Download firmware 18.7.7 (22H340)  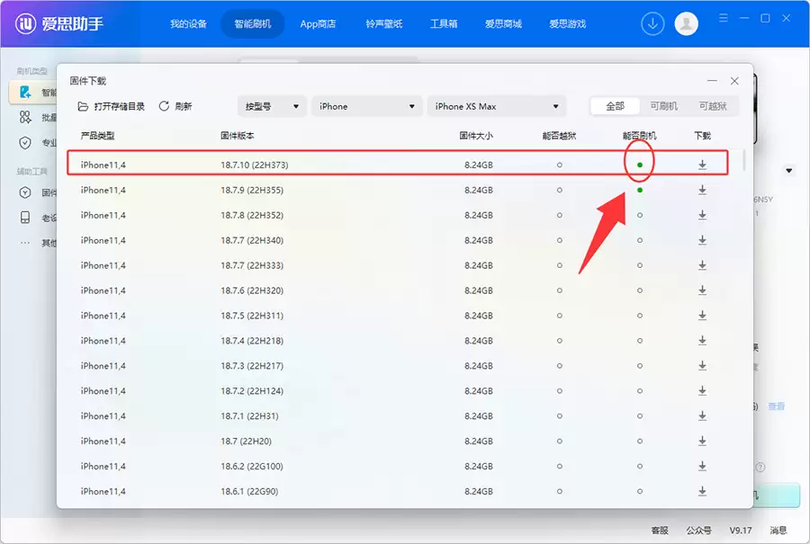702,240
